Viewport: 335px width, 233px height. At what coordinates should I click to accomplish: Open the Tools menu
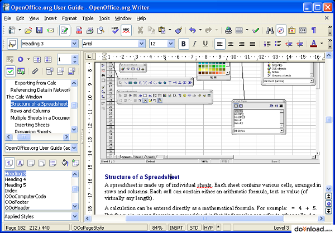point(104,18)
